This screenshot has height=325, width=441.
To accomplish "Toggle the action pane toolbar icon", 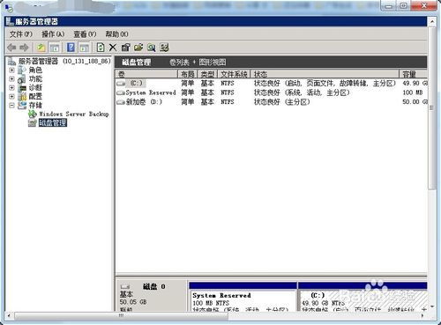I will point(84,48).
